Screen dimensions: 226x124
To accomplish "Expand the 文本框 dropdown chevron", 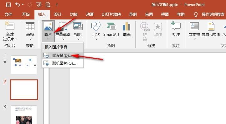I will click(x=195, y=39).
